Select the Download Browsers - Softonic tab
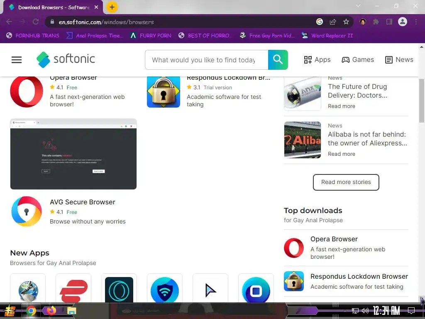 click(x=53, y=7)
